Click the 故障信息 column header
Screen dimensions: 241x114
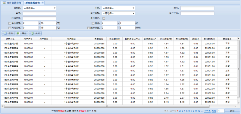[x=227, y=39]
